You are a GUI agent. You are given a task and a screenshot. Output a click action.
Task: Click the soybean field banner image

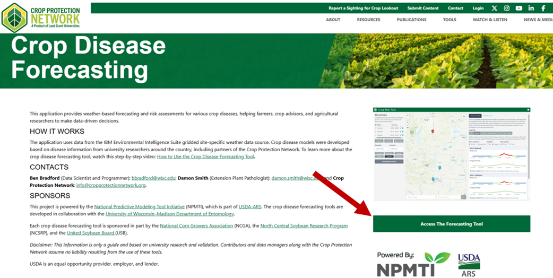point(436,60)
